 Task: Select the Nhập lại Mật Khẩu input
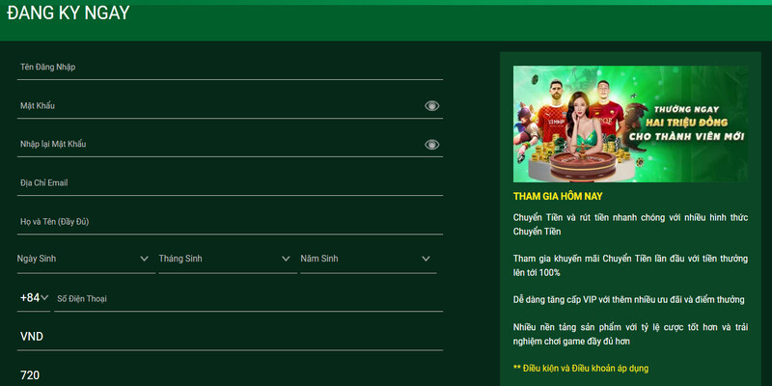217,144
